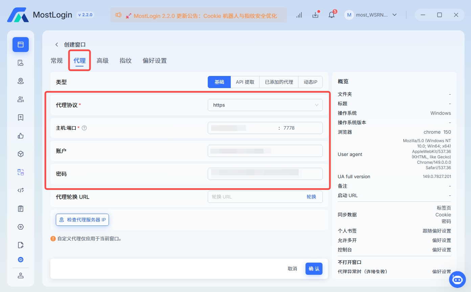Viewport: 471px width, 292px height.
Task: Select the 基础 proxy type
Action: click(219, 82)
